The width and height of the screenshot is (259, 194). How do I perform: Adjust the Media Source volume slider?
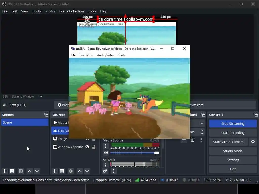pyautogui.click(x=135, y=153)
